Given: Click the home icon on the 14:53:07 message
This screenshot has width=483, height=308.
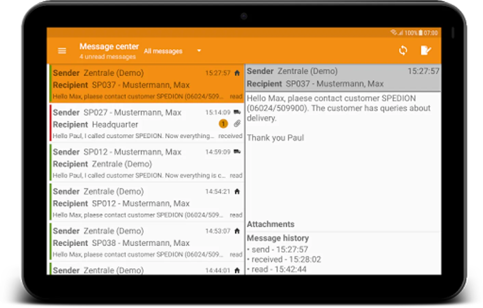Looking at the screenshot, I should (x=237, y=231).
